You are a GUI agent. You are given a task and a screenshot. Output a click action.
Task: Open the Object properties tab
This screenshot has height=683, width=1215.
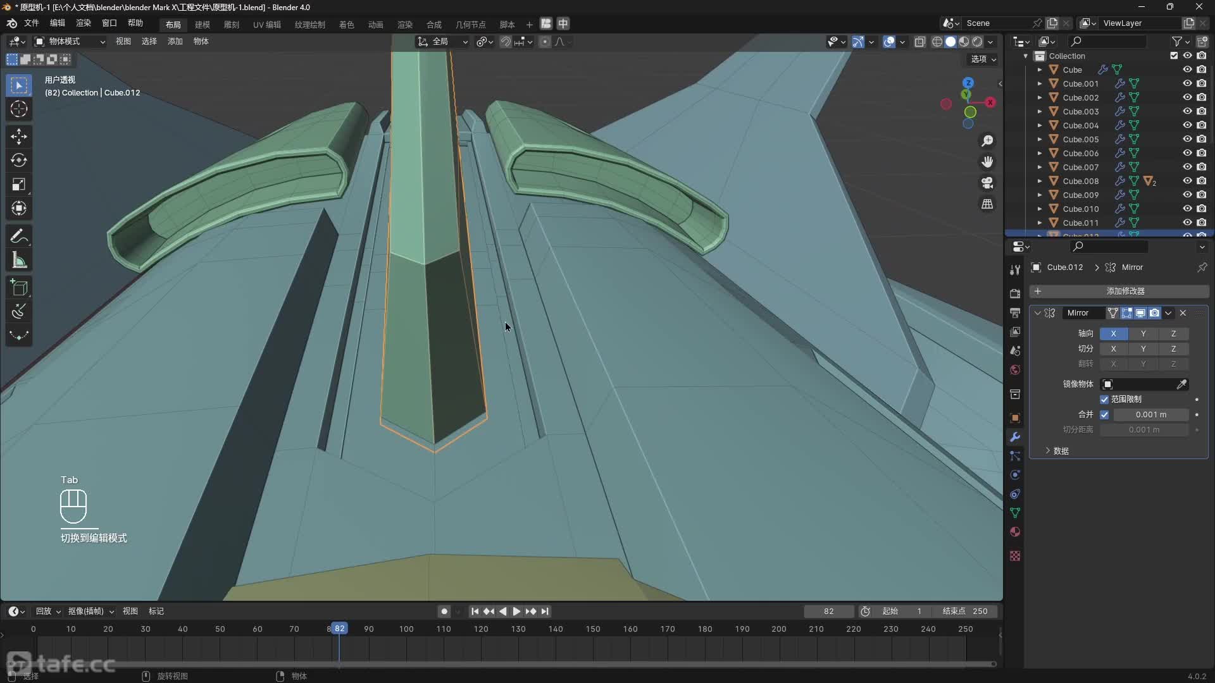click(x=1015, y=418)
